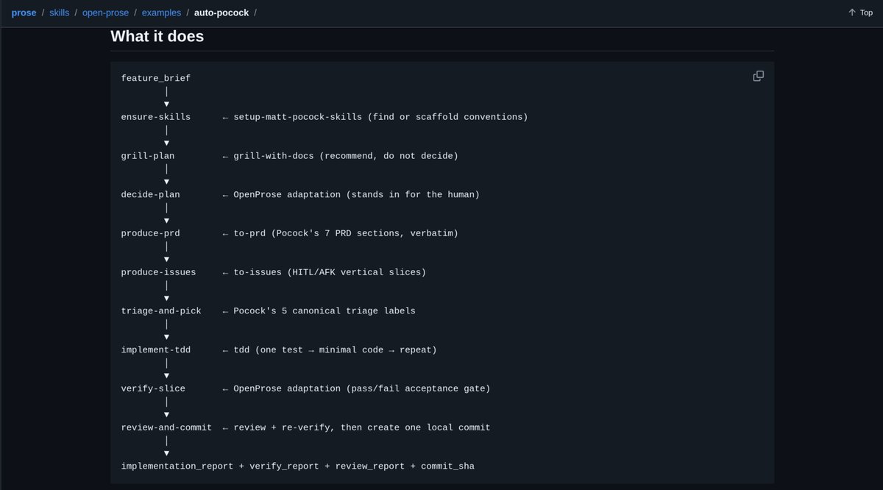Click the auto-pocock breadcrumb item

point(221,13)
